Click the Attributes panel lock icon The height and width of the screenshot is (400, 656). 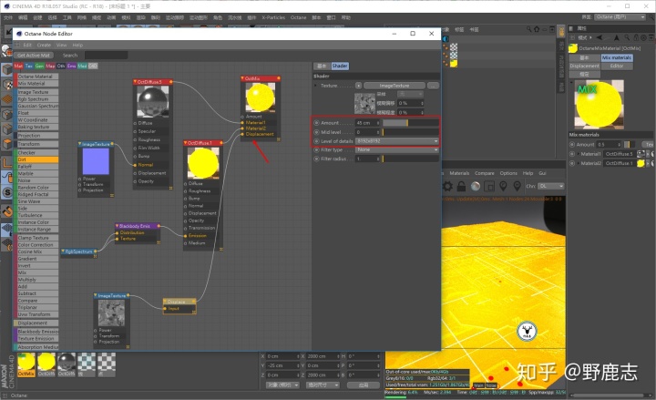(636, 37)
